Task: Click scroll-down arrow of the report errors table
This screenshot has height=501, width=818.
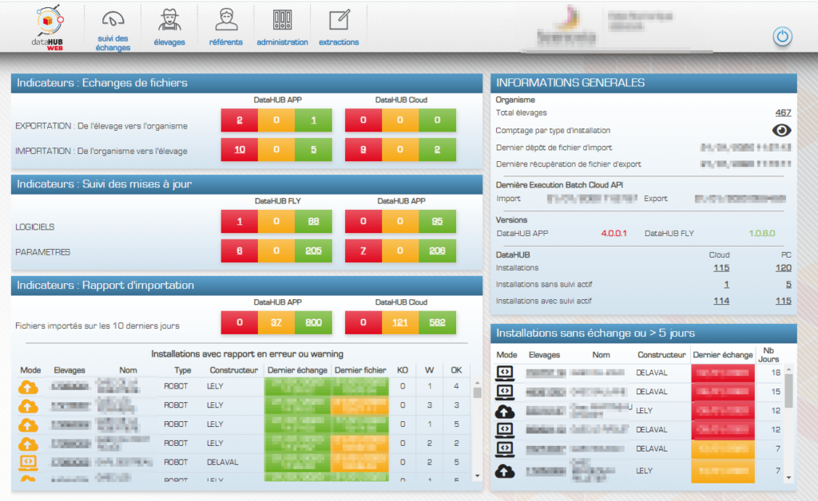Action: click(x=477, y=475)
